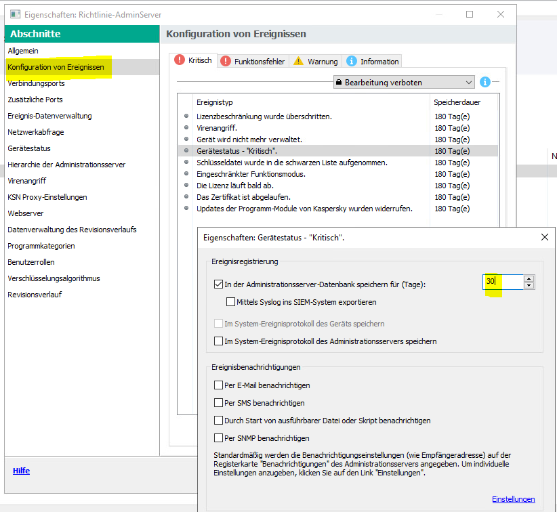Viewport: 557px width, 512px height.
Task: Click Funktionsfehler red exclamation icon
Action: [x=226, y=61]
